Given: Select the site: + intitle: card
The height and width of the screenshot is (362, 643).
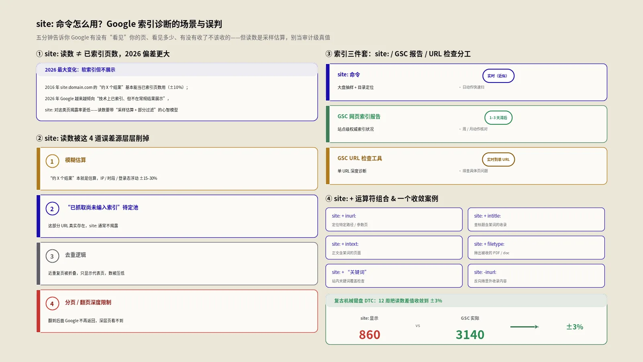Looking at the screenshot, I should pos(536,219).
